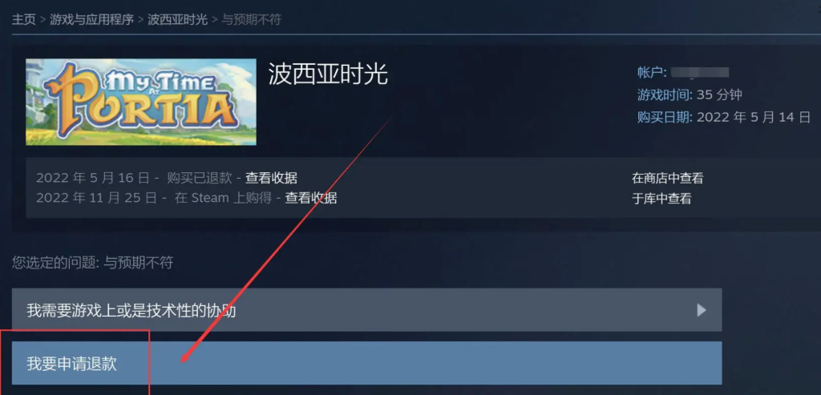This screenshot has height=395, width=821.
Task: Select 我要申请退款 to request a refund
Action: point(366,363)
